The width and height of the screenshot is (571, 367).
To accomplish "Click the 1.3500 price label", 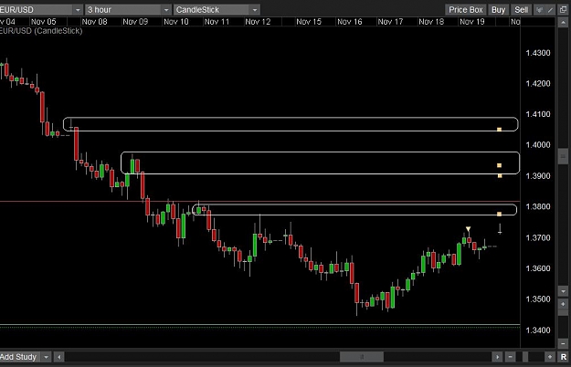I will pyautogui.click(x=538, y=299).
